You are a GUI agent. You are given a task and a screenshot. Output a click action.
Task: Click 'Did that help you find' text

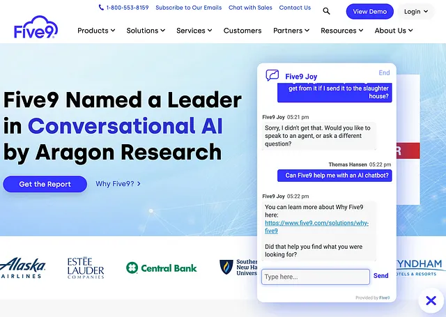click(x=314, y=251)
